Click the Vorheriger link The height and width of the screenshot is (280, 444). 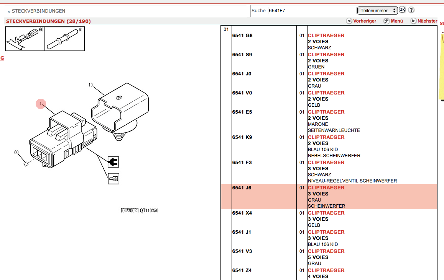pyautogui.click(x=365, y=21)
